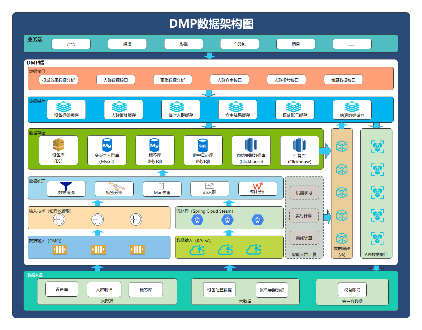Image resolution: width=422 pixels, height=330 pixels.
Task: Click the first thread pool reader icon
Action: (x=59, y=219)
